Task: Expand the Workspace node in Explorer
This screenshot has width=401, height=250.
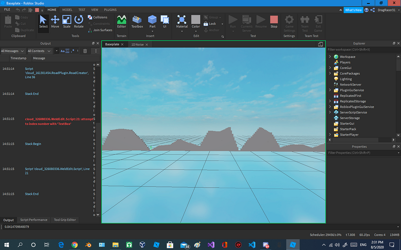Action: (x=330, y=57)
